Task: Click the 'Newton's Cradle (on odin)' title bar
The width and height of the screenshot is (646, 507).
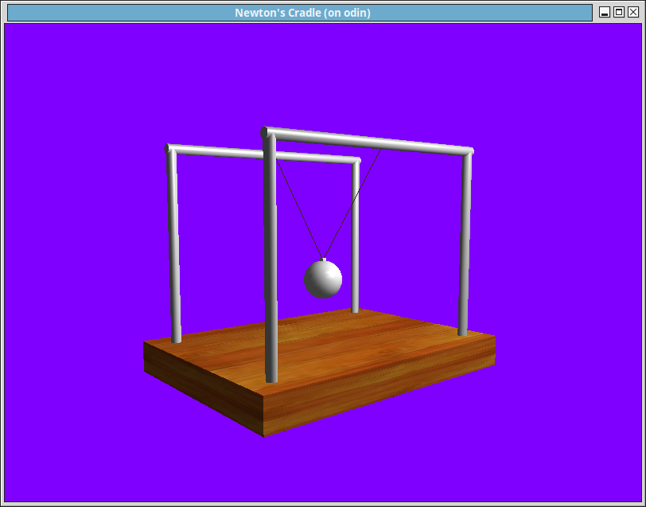Action: 300,13
